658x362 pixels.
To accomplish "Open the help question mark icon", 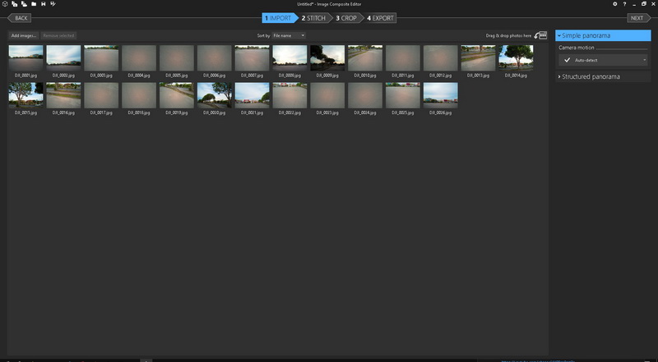I will [x=624, y=4].
